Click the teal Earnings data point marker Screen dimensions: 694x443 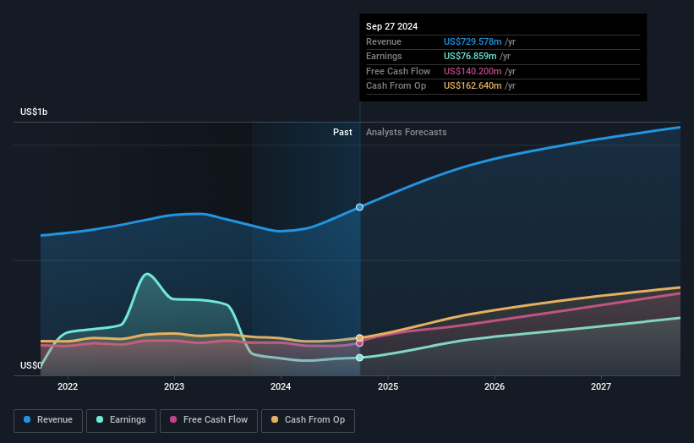pyautogui.click(x=360, y=358)
